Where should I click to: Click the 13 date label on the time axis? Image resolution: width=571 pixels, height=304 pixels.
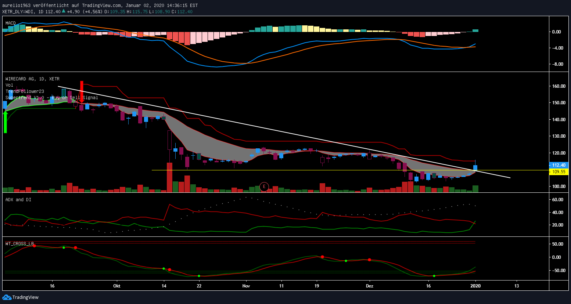click(x=517, y=286)
